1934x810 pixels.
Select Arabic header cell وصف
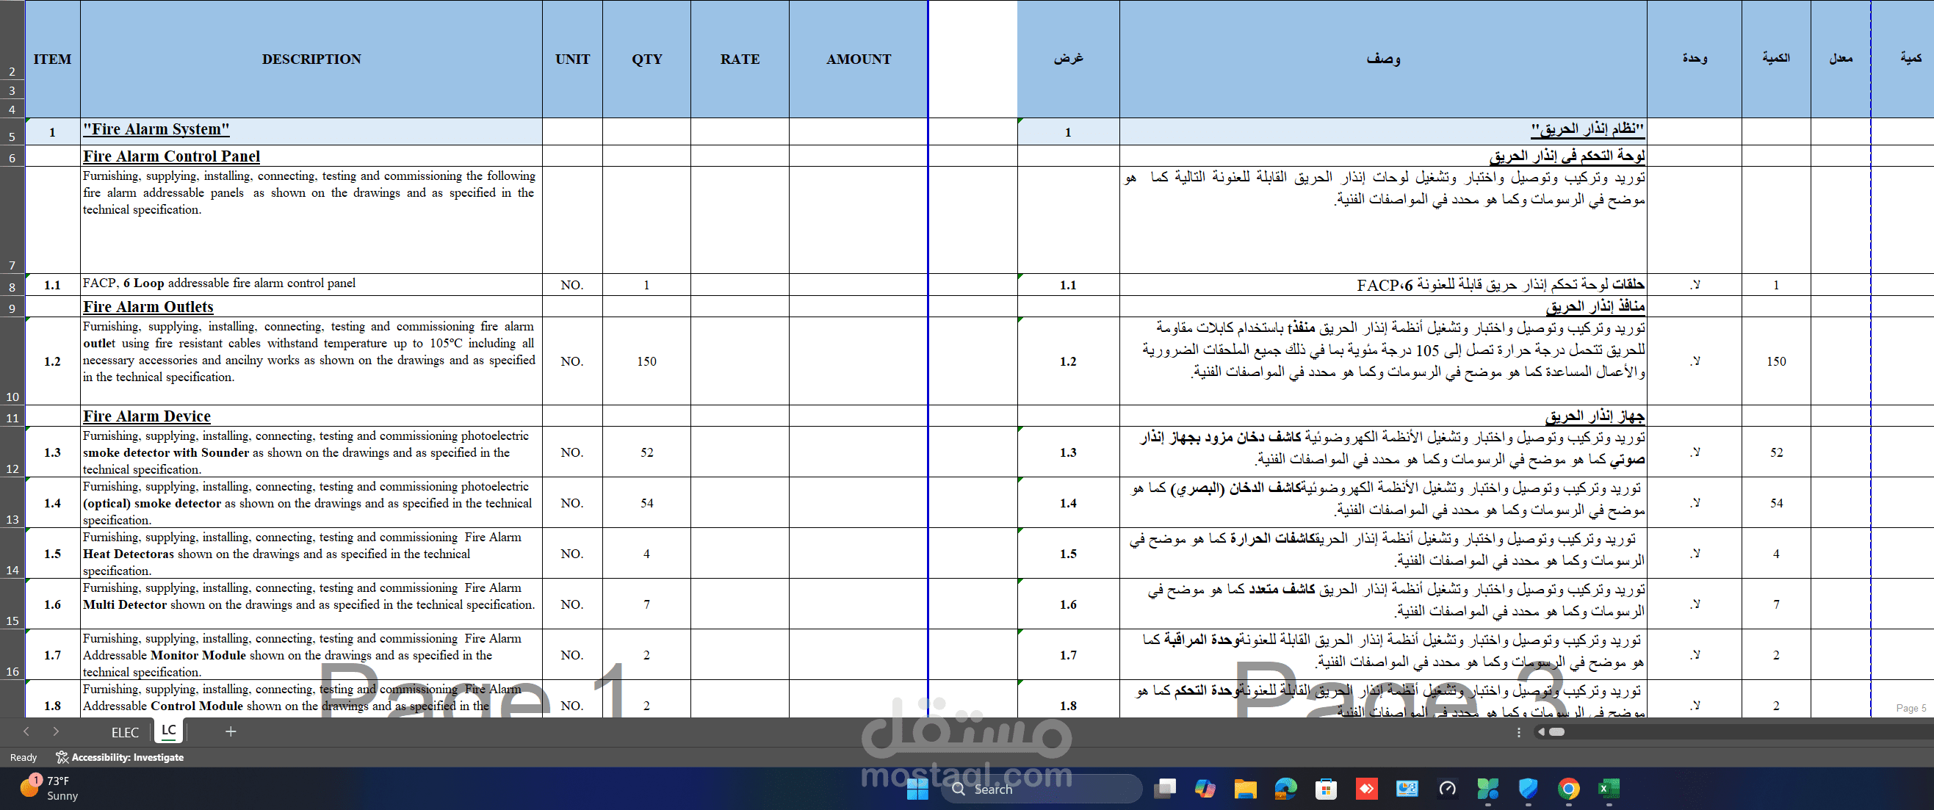pyautogui.click(x=1383, y=59)
